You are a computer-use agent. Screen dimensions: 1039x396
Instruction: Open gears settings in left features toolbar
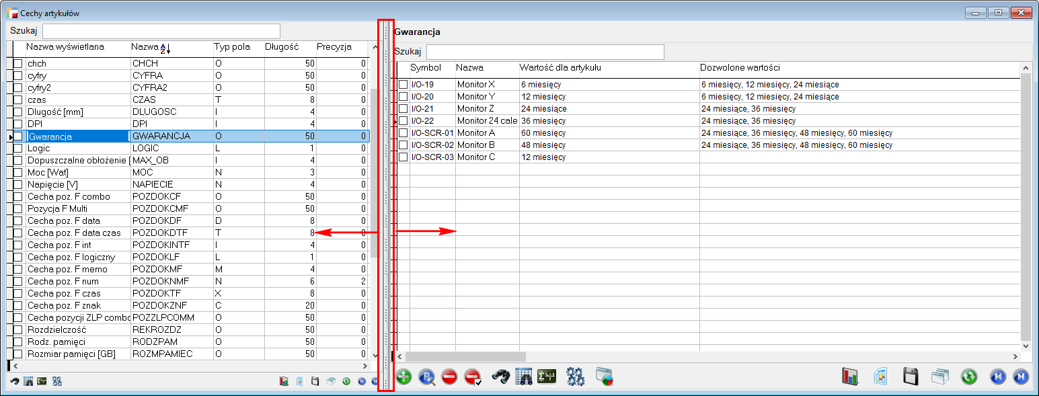coord(57,381)
